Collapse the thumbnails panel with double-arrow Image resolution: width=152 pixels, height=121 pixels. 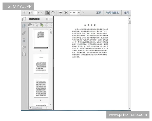tap(47, 19)
